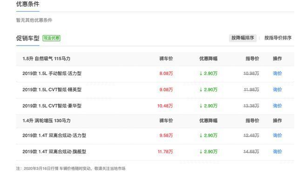Click 优惠降幅 column header in 1.4升 group
This screenshot has height=174, width=298.
[x=208, y=120]
